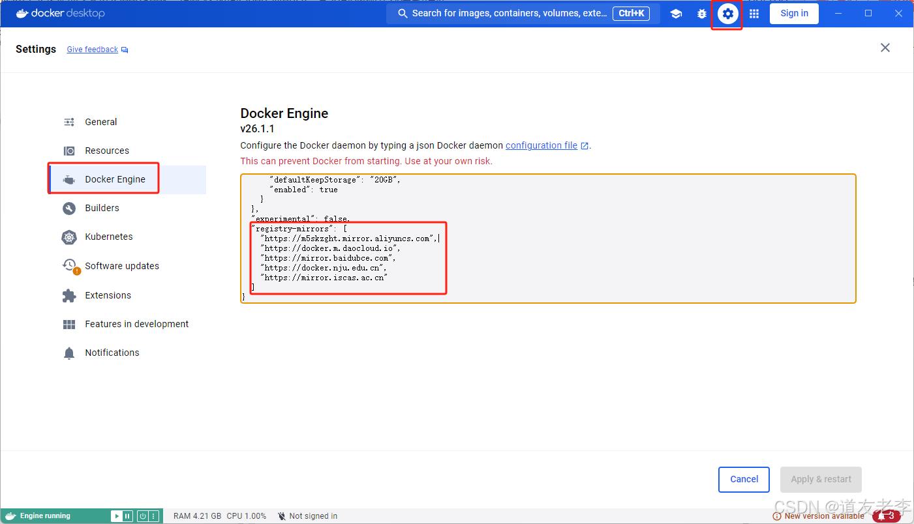Click the CPU 1.00% status readout
This screenshot has width=914, height=524.
pyautogui.click(x=247, y=516)
